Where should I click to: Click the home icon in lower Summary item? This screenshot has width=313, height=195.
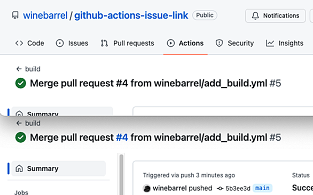click(x=19, y=168)
